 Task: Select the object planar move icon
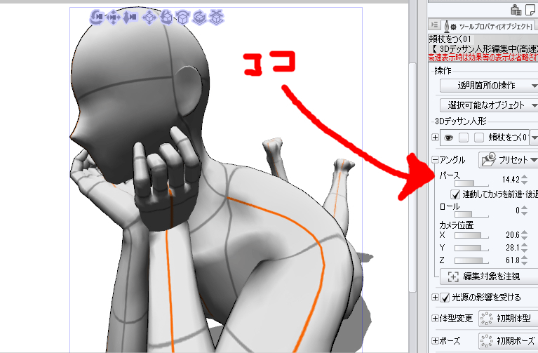click(149, 17)
